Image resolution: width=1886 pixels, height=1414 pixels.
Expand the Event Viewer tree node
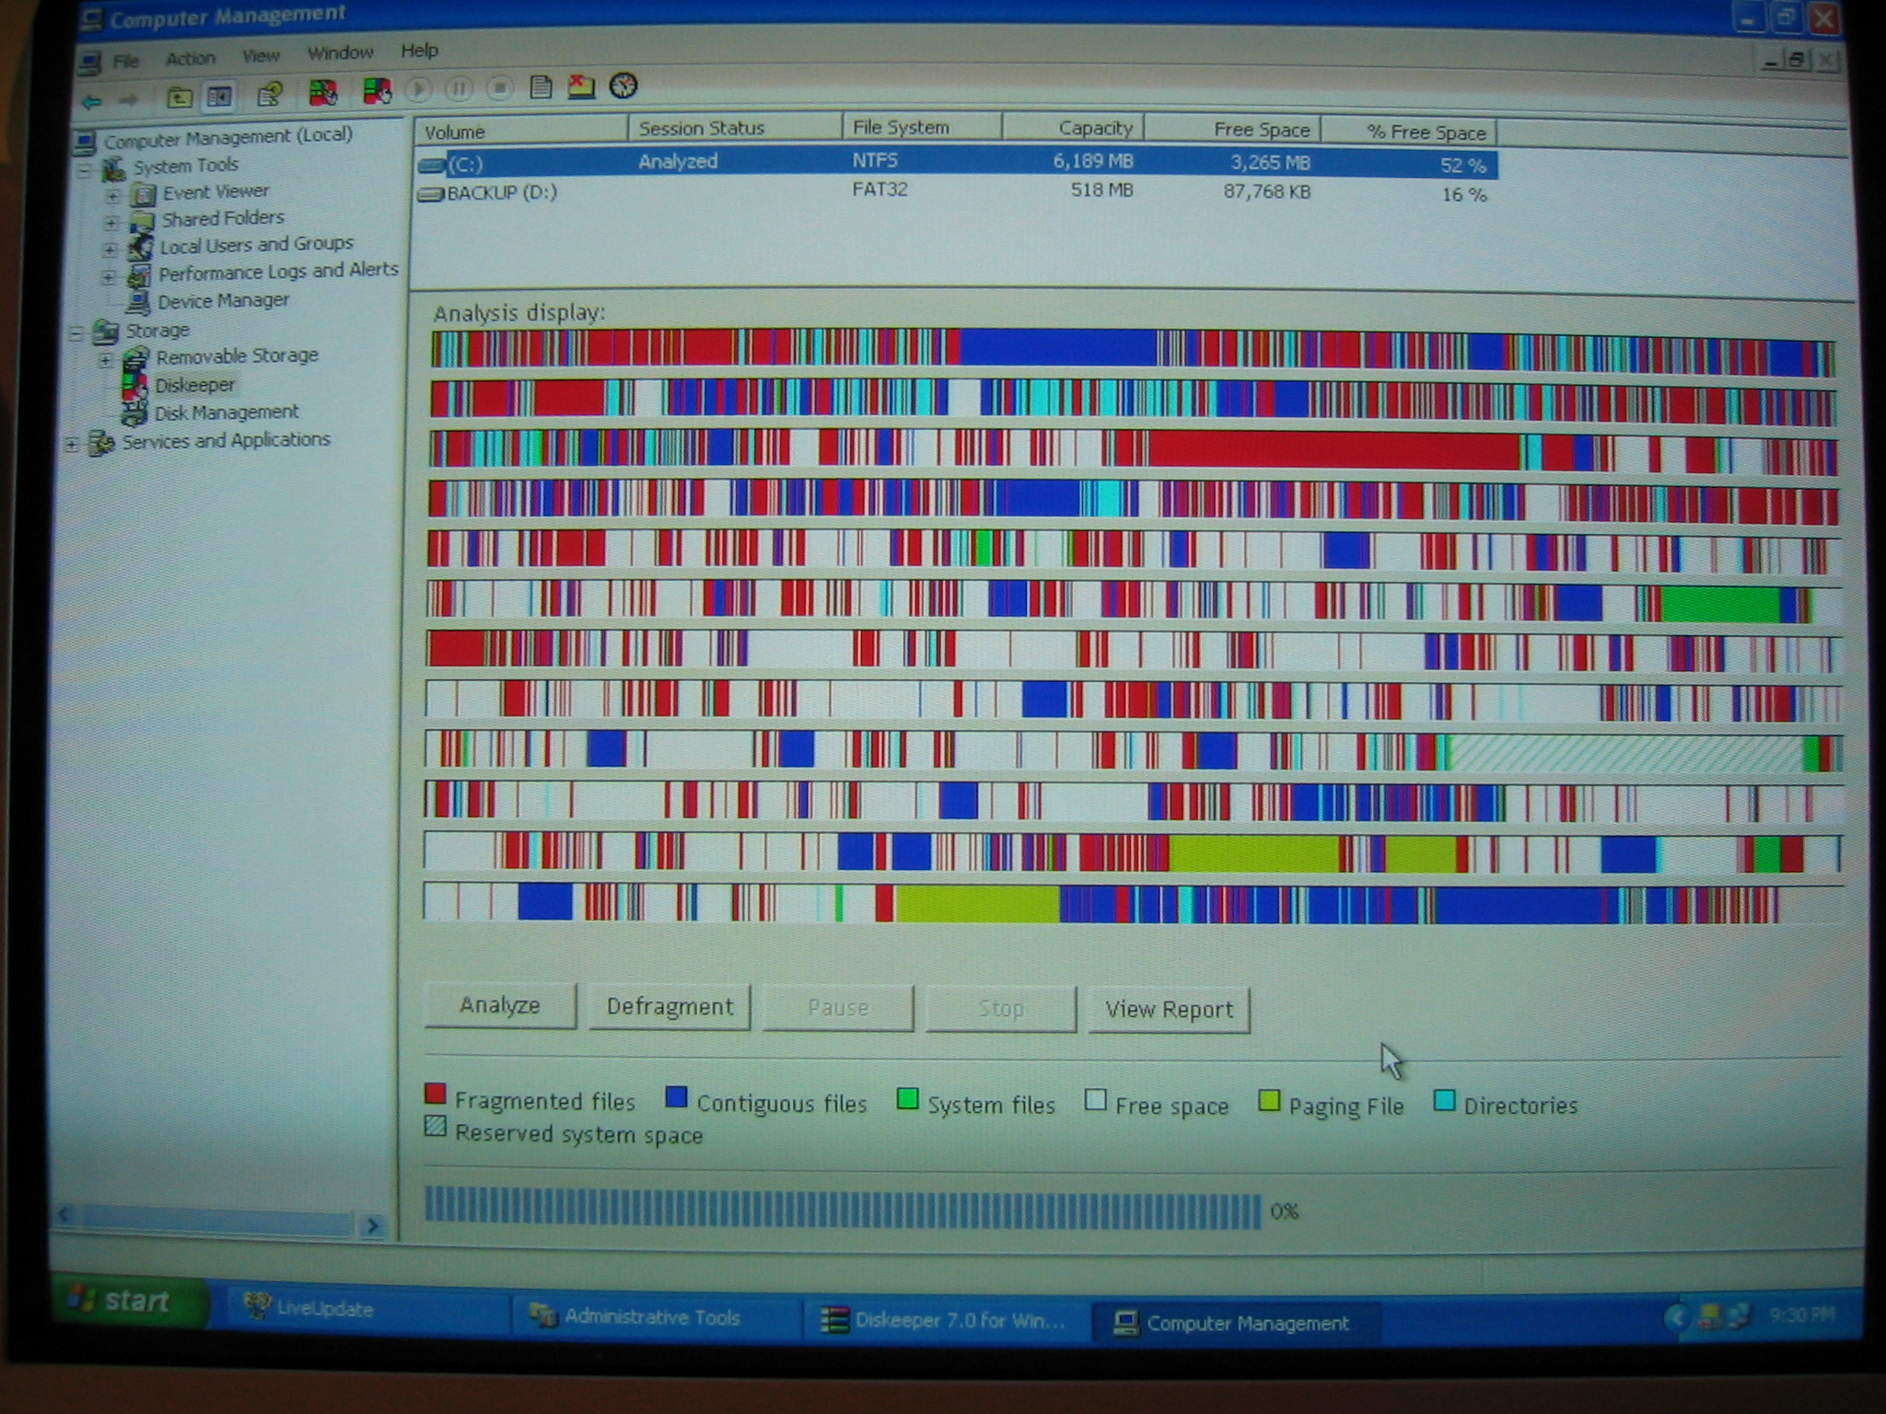click(112, 196)
